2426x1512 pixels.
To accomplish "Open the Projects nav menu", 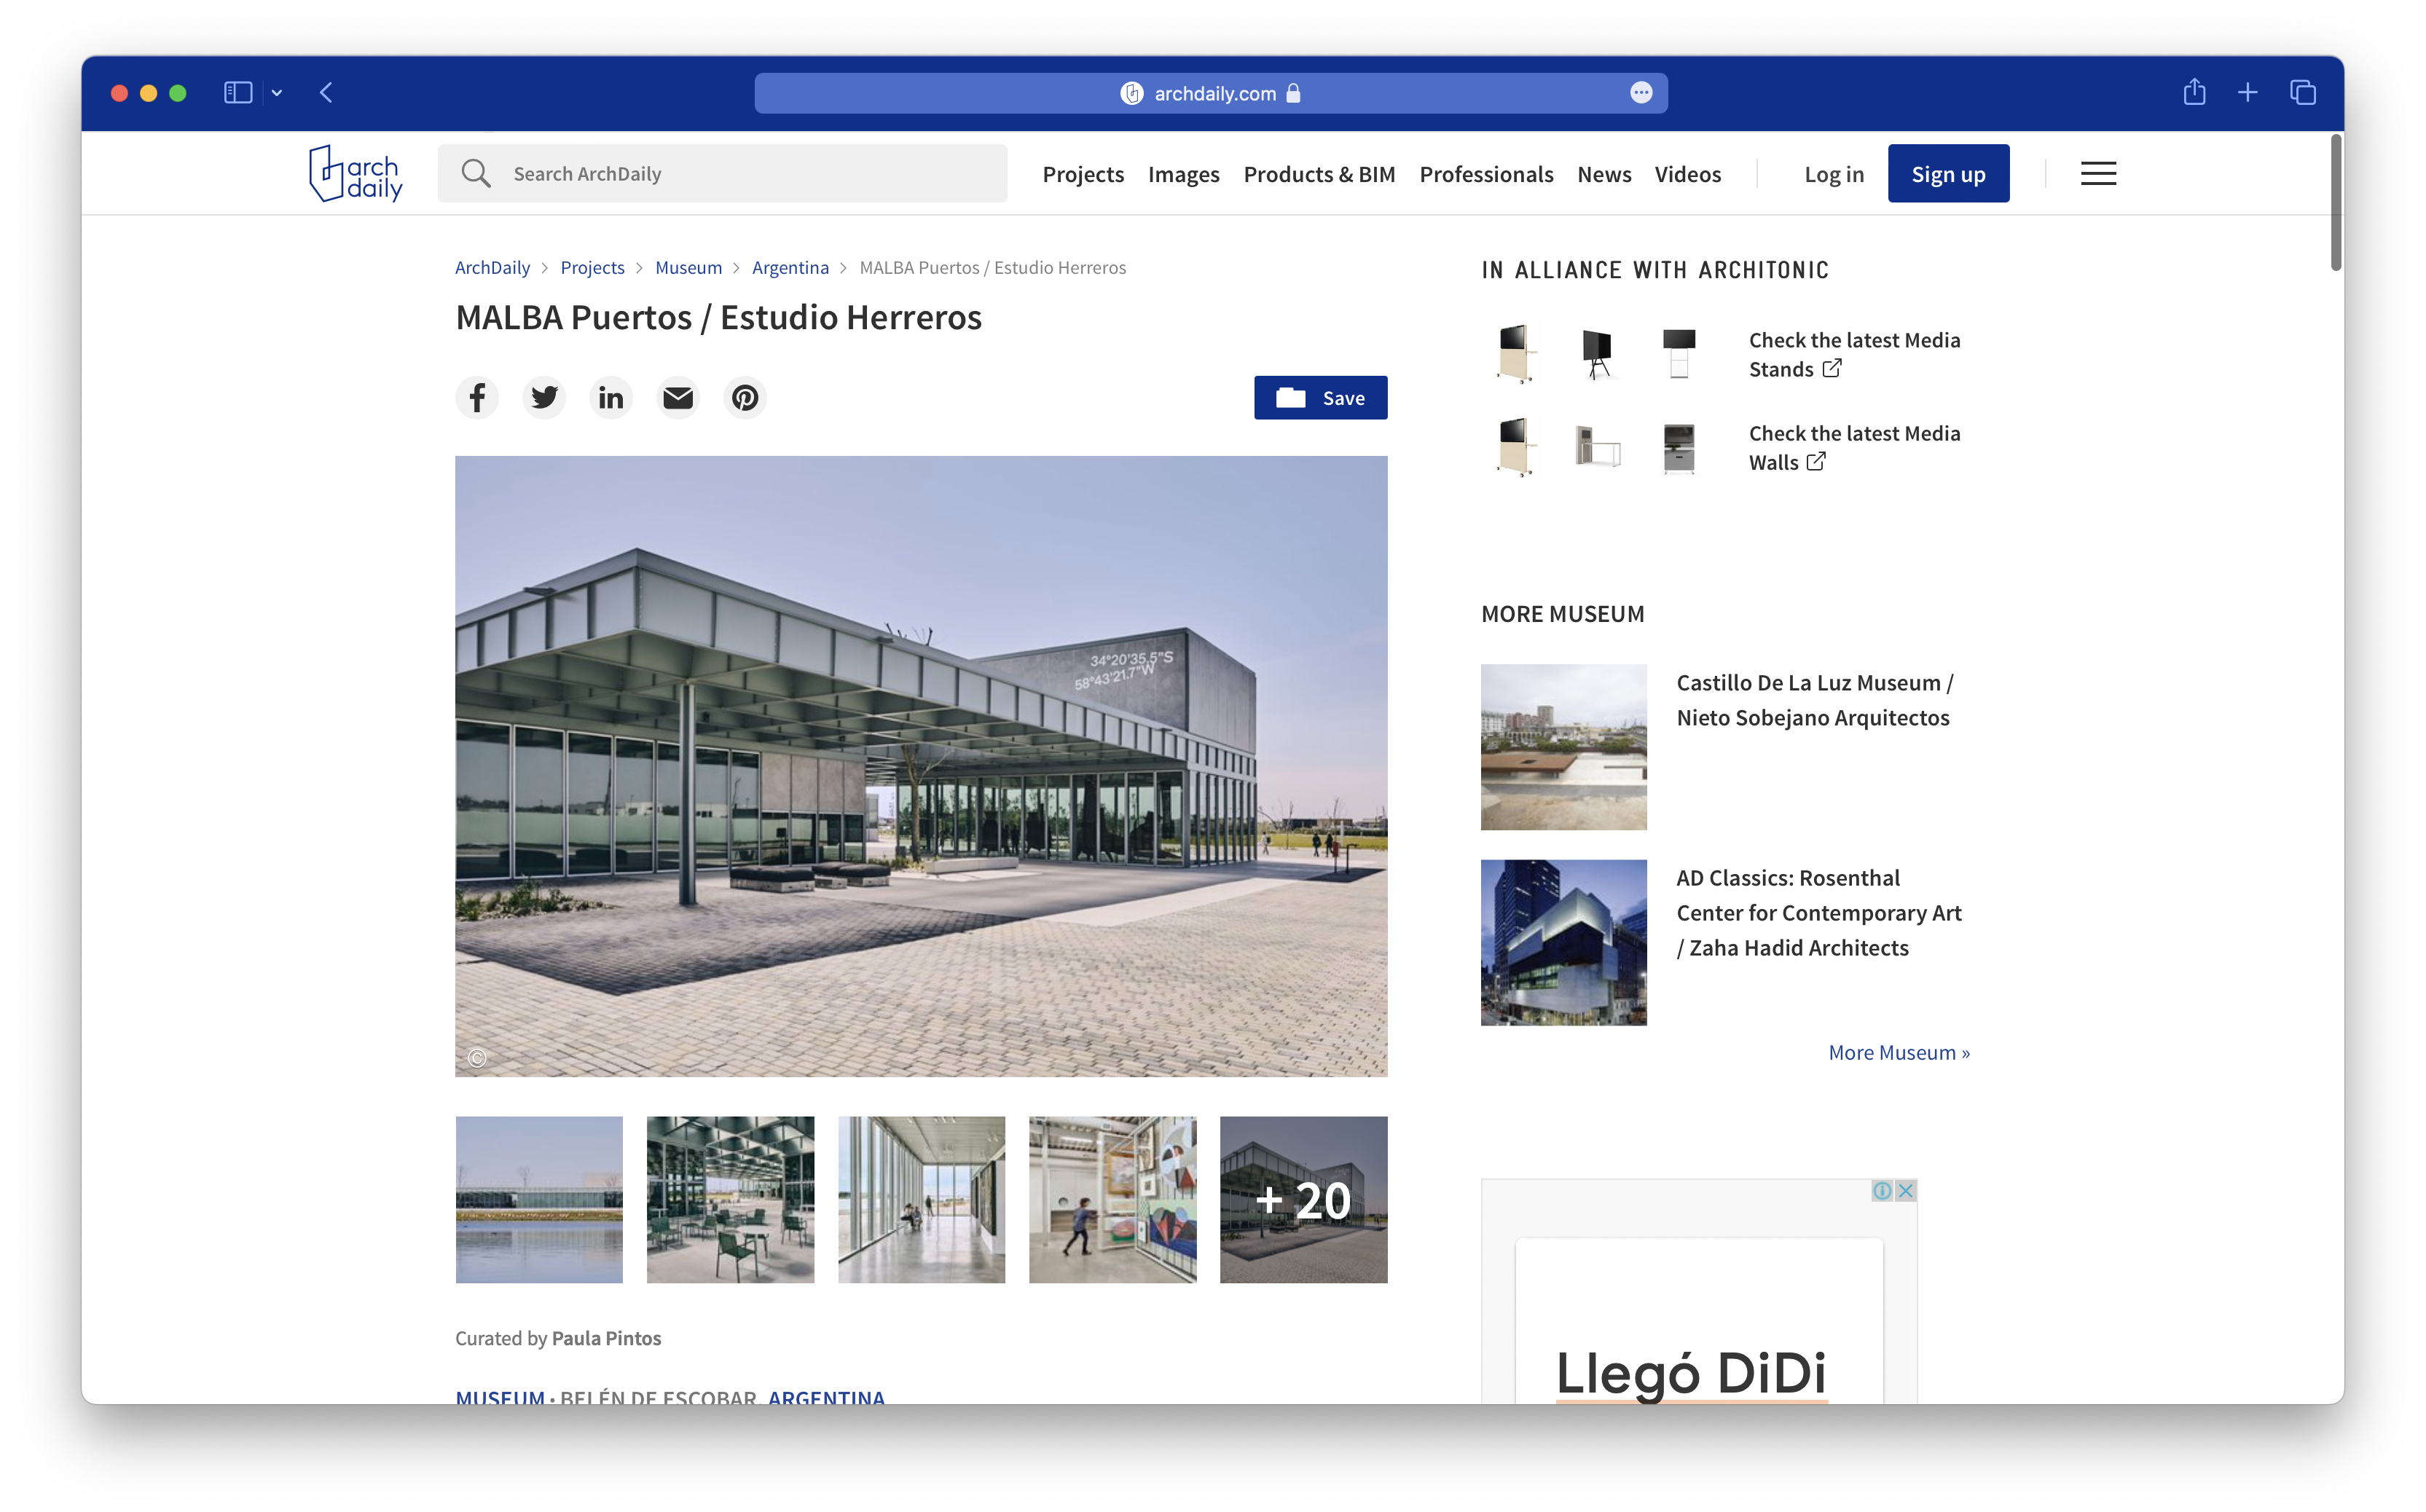I will pos(1083,174).
